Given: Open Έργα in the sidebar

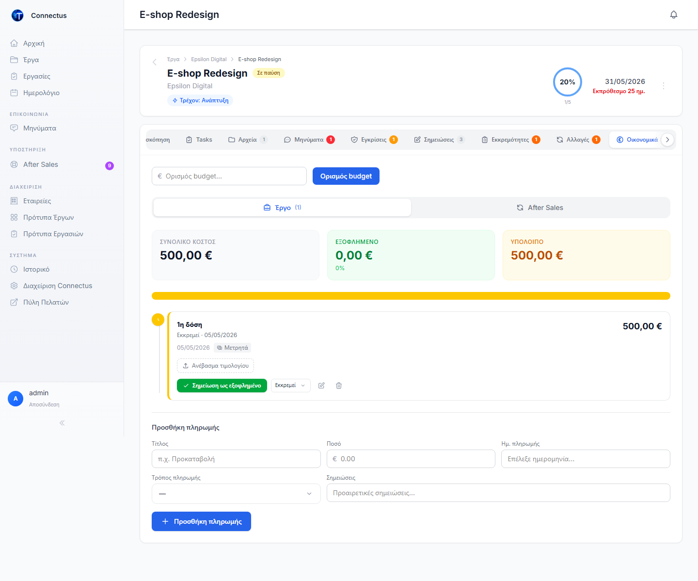Looking at the screenshot, I should click(62, 60).
